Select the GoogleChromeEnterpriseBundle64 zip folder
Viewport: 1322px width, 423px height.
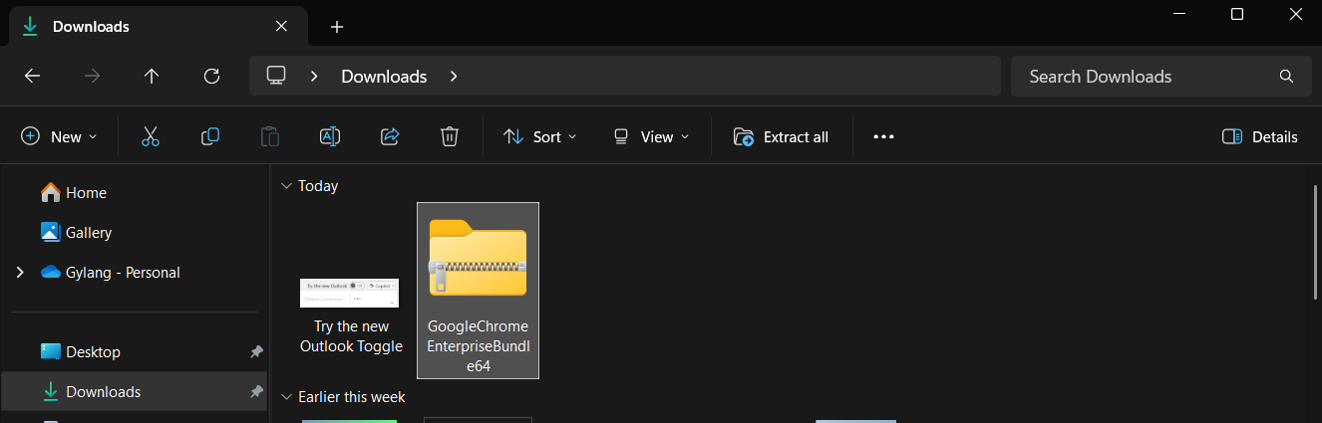click(478, 291)
